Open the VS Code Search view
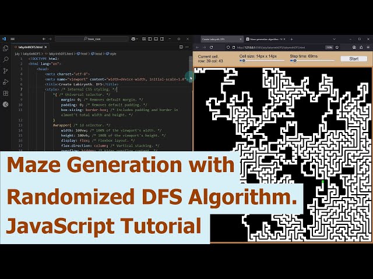The image size is (373, 279). click(5, 59)
